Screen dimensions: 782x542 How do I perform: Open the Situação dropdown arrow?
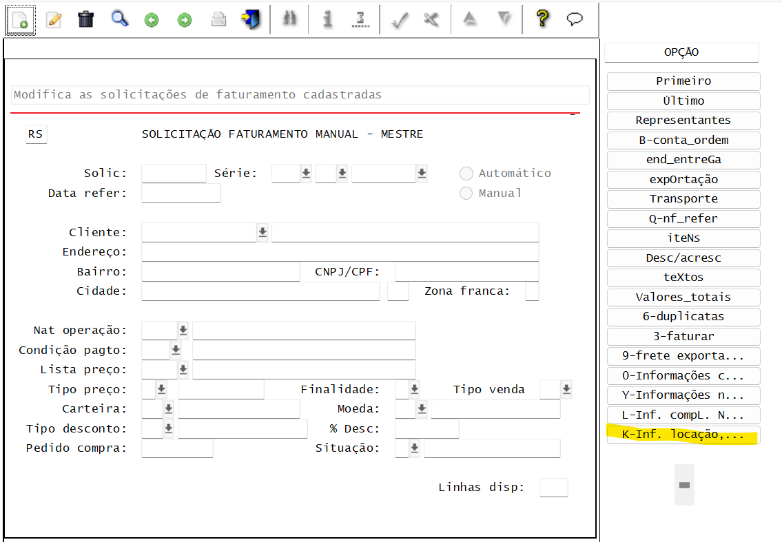pos(415,448)
